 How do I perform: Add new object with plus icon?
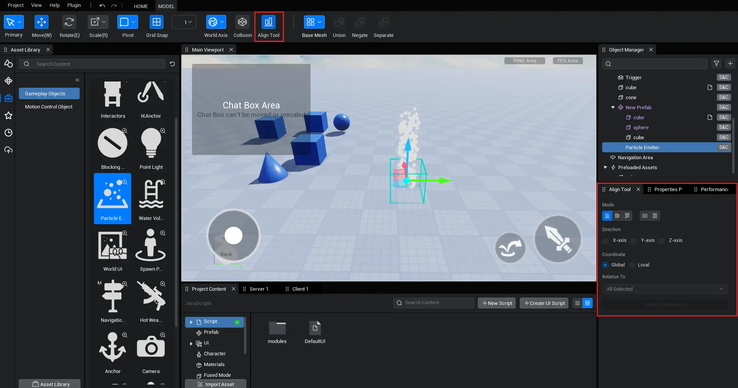click(730, 63)
